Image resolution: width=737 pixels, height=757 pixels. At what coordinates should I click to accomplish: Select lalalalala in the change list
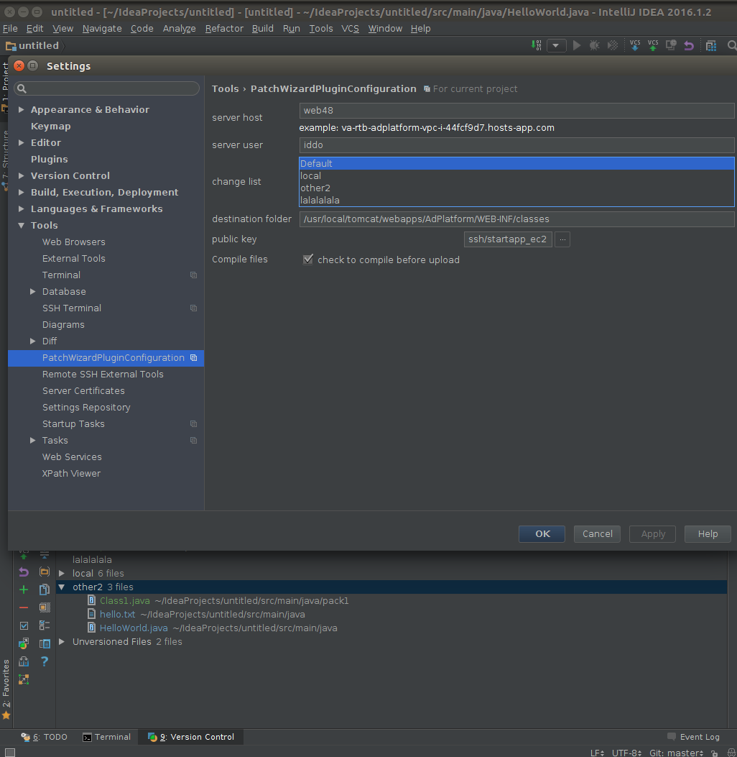point(516,201)
